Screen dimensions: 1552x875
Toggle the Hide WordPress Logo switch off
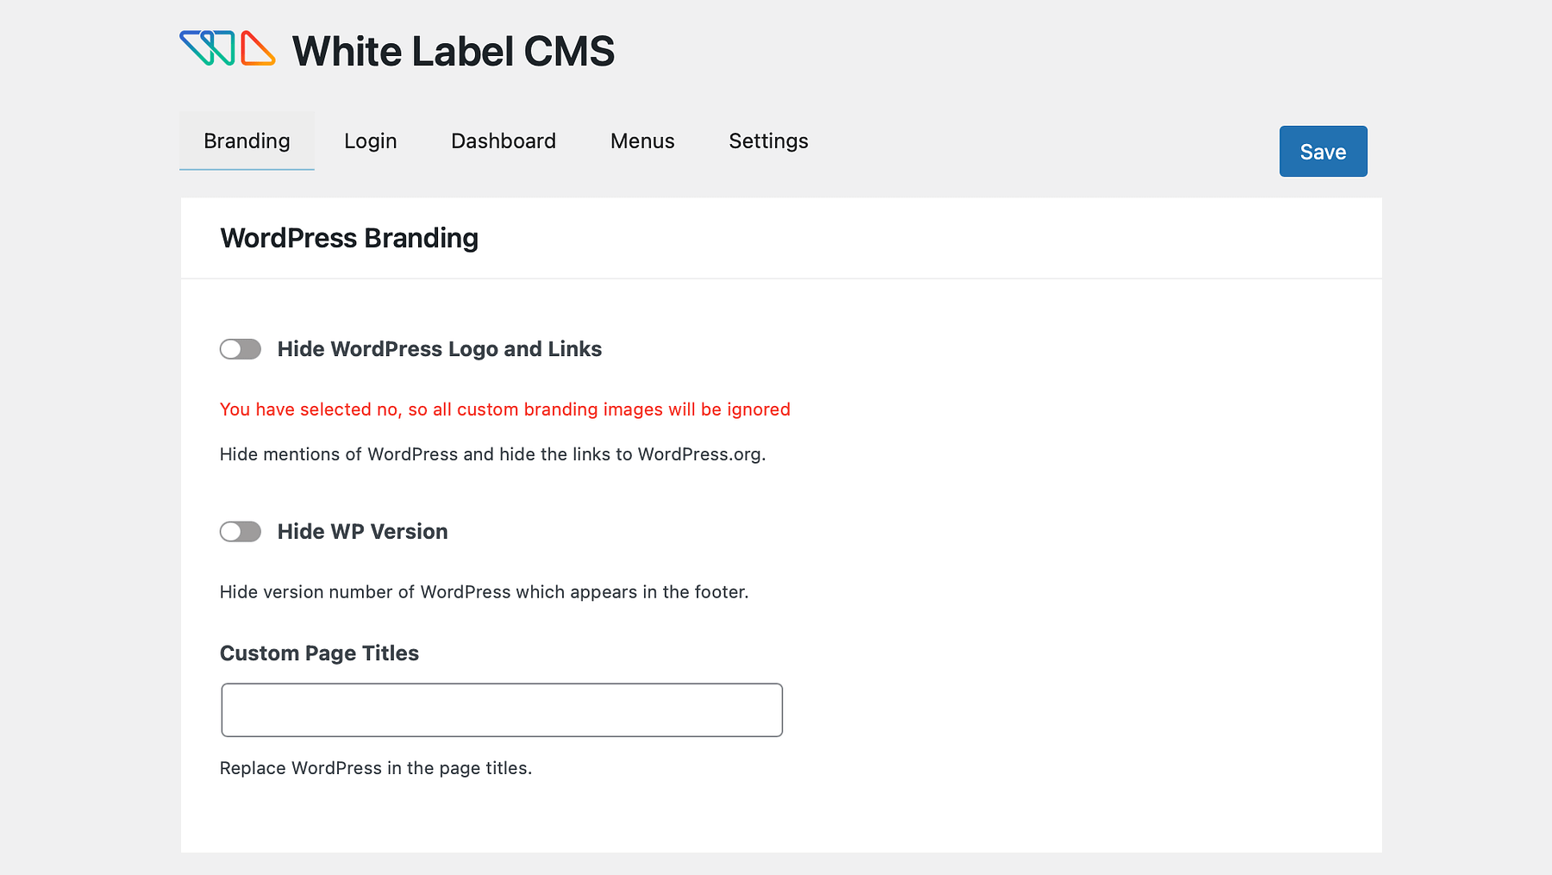click(x=241, y=349)
